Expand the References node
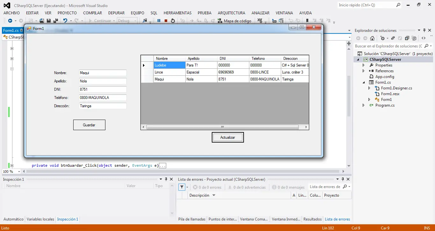The image size is (435, 231). click(x=364, y=71)
